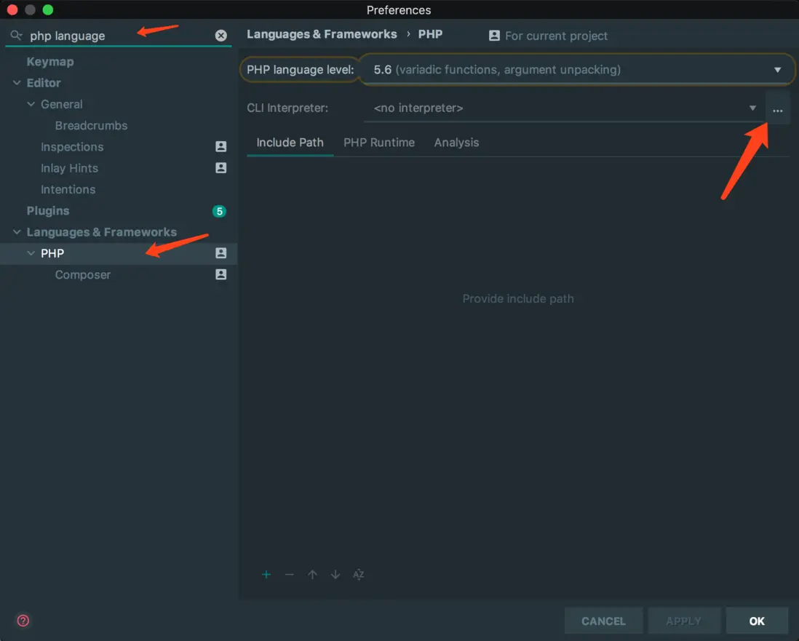
Task: Click the CLI Interpreter browse ellipsis button
Action: coord(778,108)
